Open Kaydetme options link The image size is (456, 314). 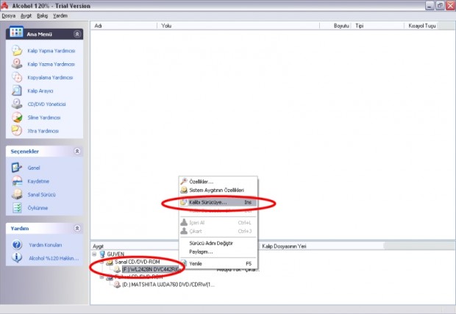38,182
